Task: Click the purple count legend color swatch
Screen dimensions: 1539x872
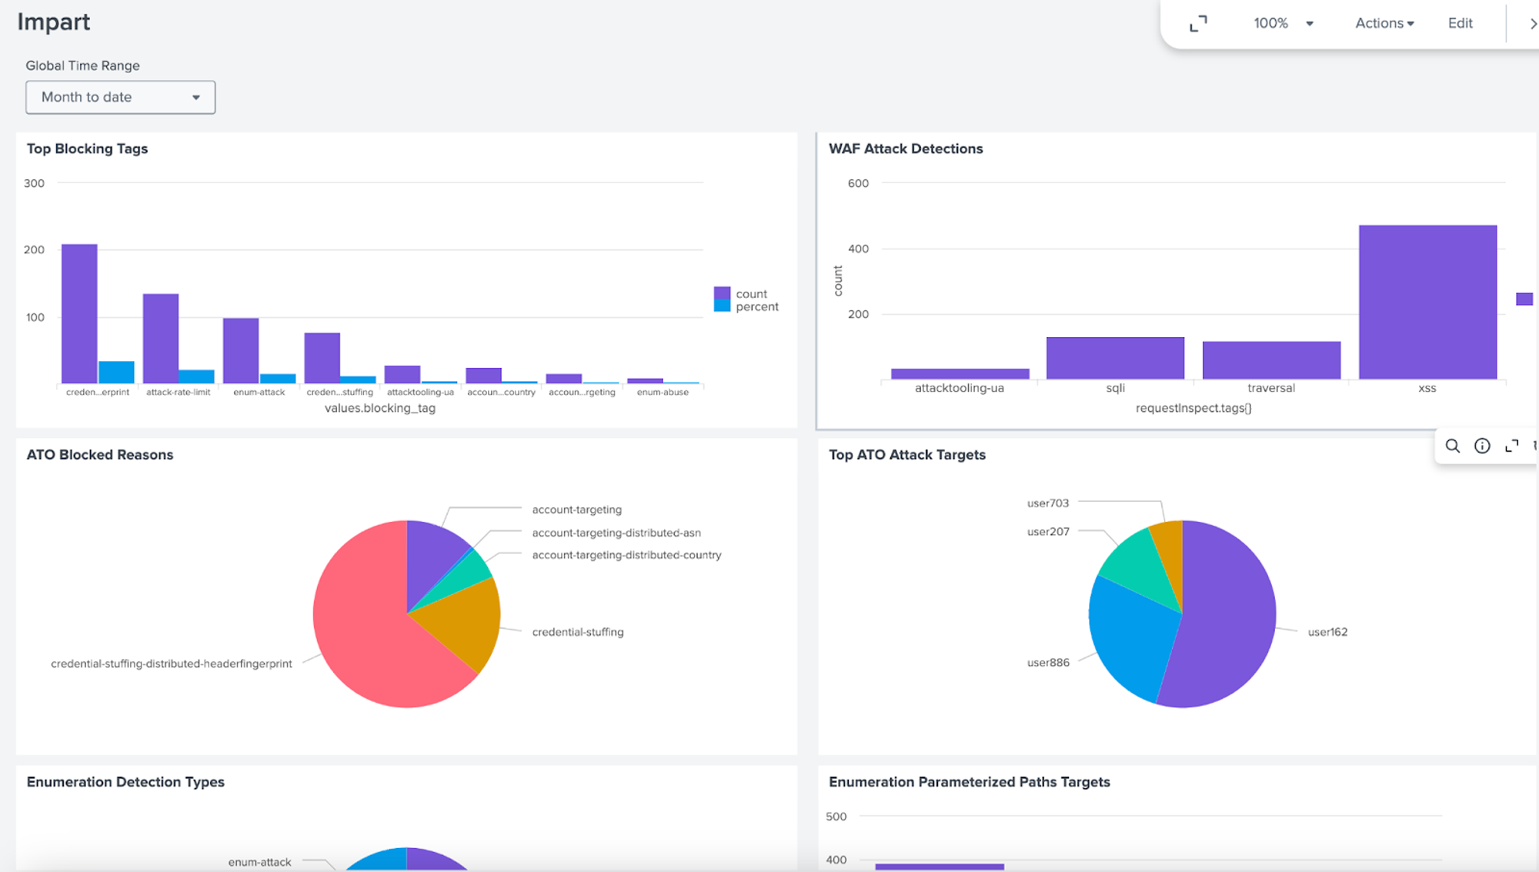Action: click(x=722, y=293)
